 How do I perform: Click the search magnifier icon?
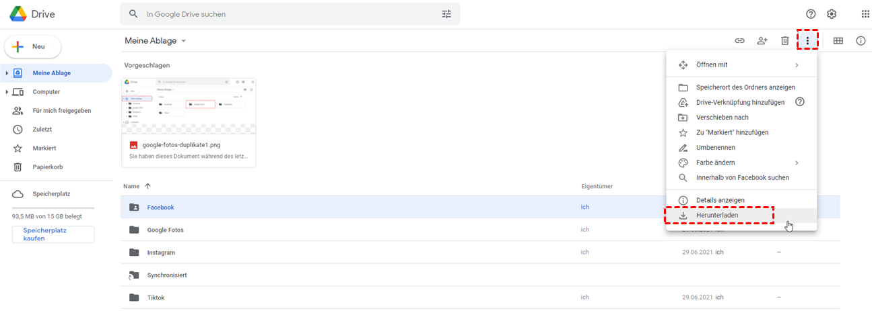click(133, 14)
